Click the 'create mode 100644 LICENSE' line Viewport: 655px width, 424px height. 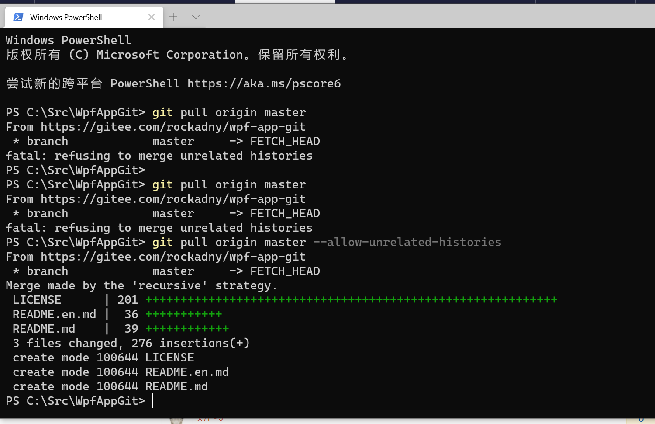pyautogui.click(x=103, y=358)
